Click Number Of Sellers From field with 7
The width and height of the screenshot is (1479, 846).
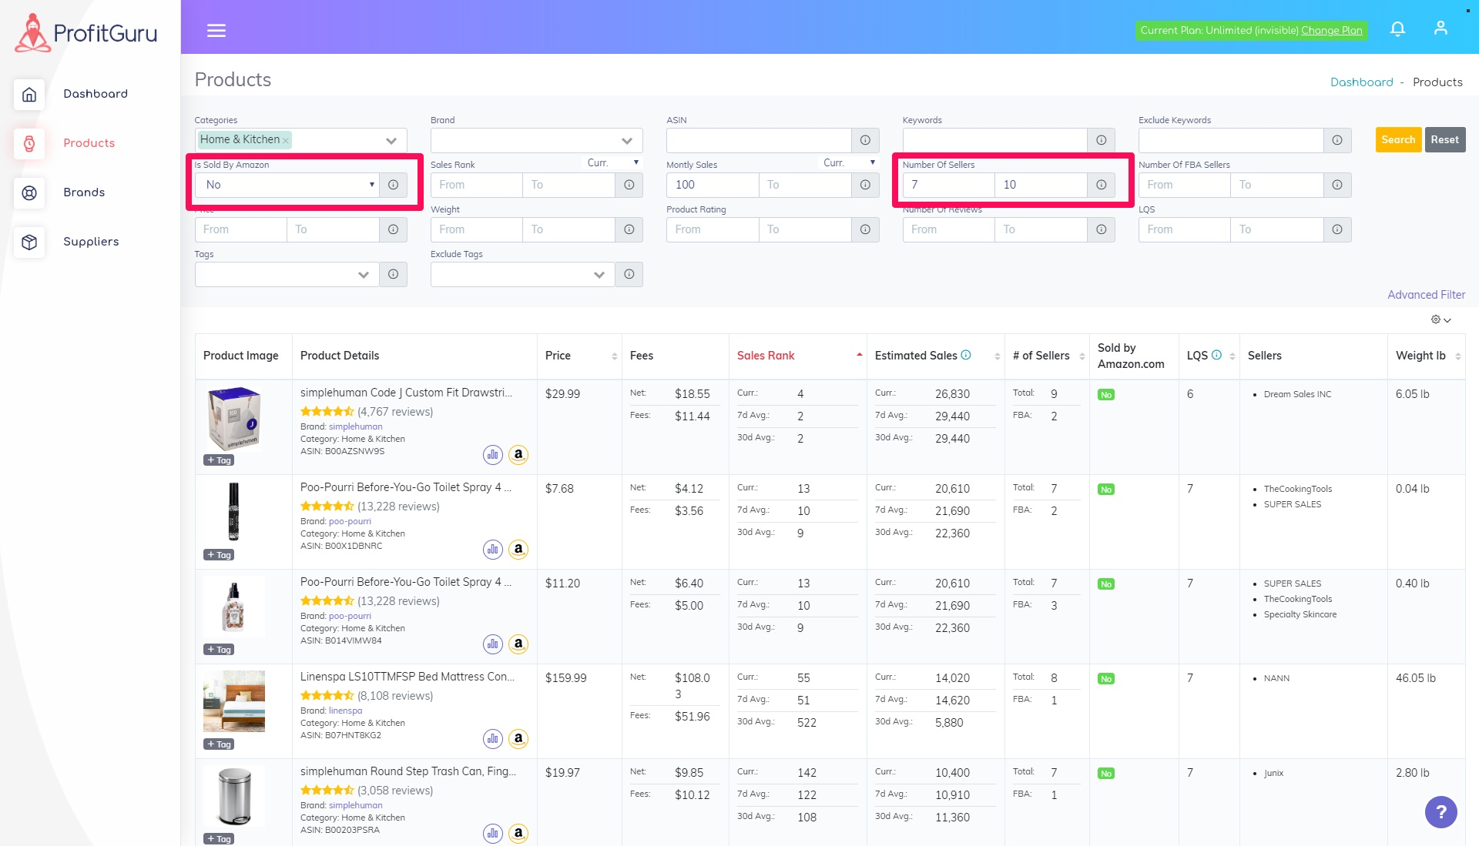click(948, 185)
